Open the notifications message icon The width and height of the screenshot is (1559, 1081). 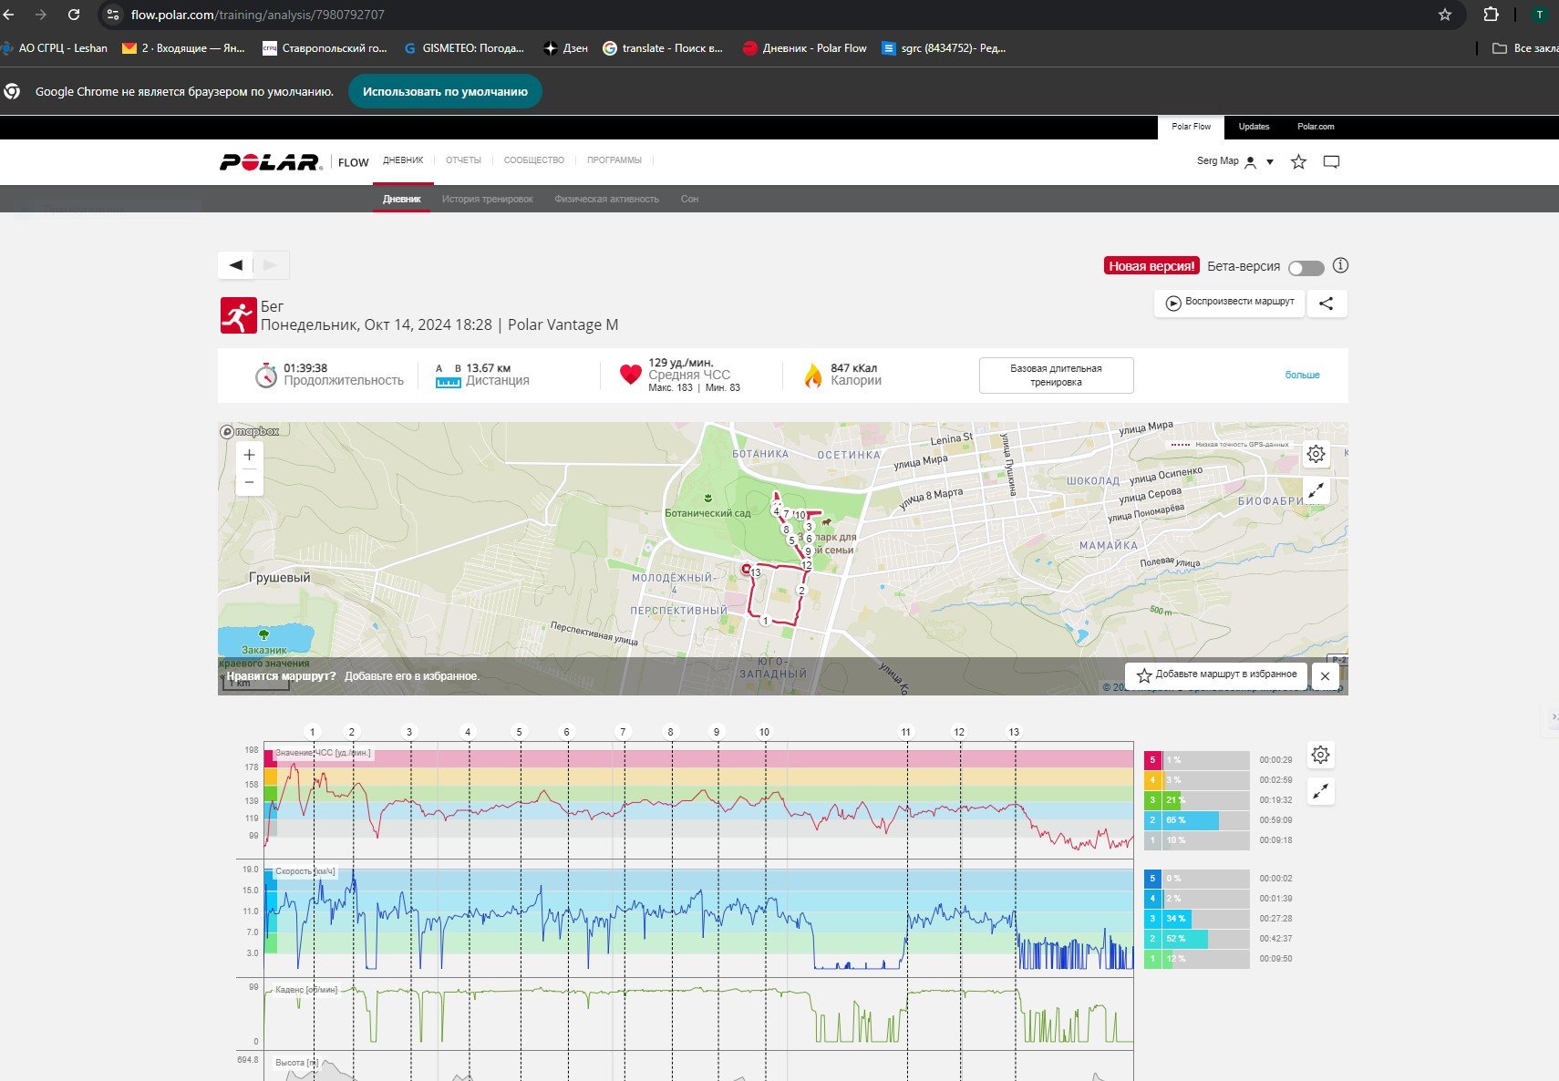1331,162
